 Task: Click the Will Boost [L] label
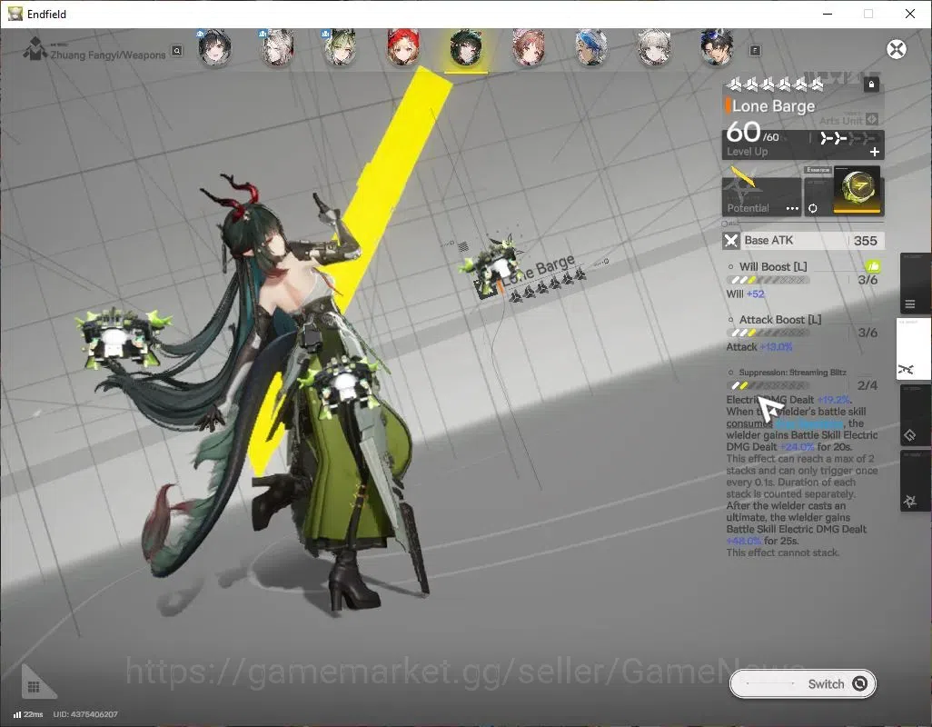pyautogui.click(x=773, y=266)
